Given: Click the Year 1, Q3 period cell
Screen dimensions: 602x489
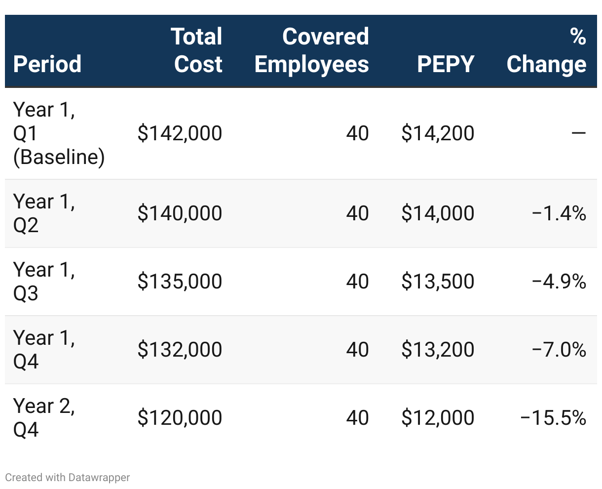Looking at the screenshot, I should [44, 282].
